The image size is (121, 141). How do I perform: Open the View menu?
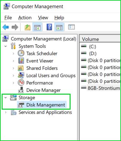(43, 18)
